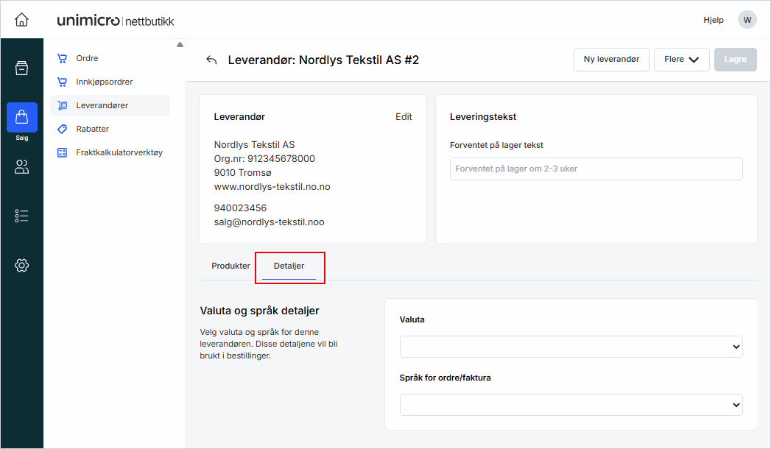Expand the Flere dropdown button
This screenshot has height=449, width=771.
681,60
